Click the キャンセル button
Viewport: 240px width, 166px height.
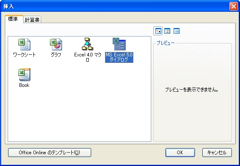point(217,153)
